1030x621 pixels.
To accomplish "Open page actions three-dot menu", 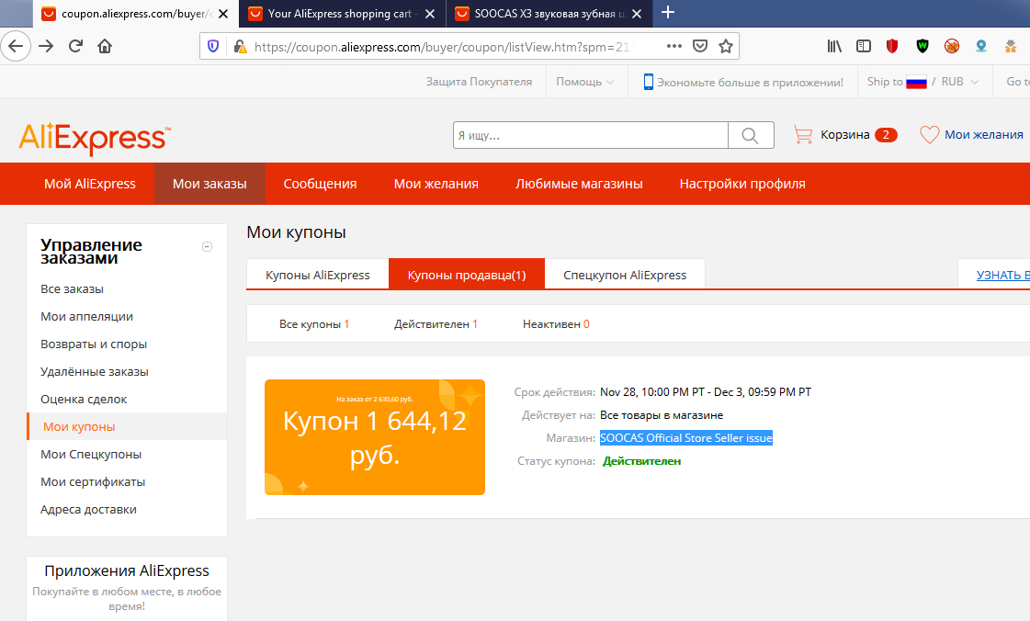I will (x=674, y=46).
